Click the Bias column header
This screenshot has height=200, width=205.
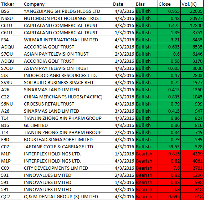tap(146, 4)
